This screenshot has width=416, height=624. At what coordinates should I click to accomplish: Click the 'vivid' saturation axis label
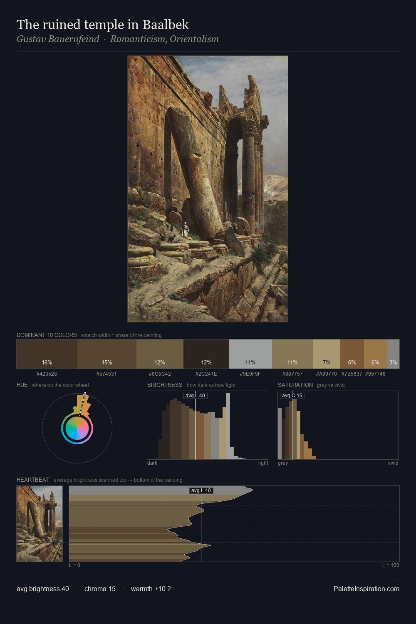click(393, 463)
